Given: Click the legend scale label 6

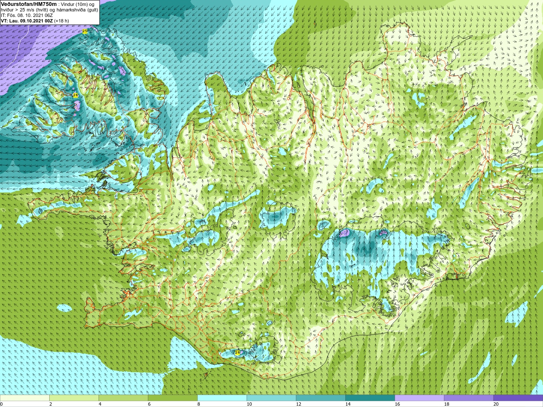Looking at the screenshot, I should [149, 404].
